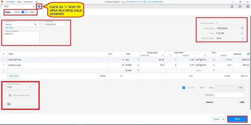Screen dimensions: 251x125
Task: Click the add column plus icon near Amount
Action: (x=248, y=54)
